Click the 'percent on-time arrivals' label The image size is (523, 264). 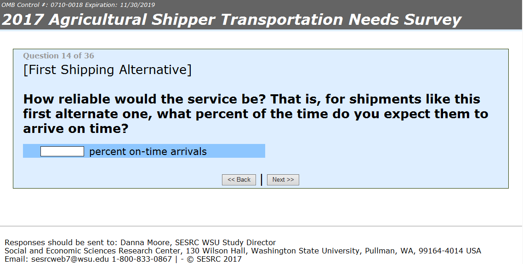coord(148,151)
